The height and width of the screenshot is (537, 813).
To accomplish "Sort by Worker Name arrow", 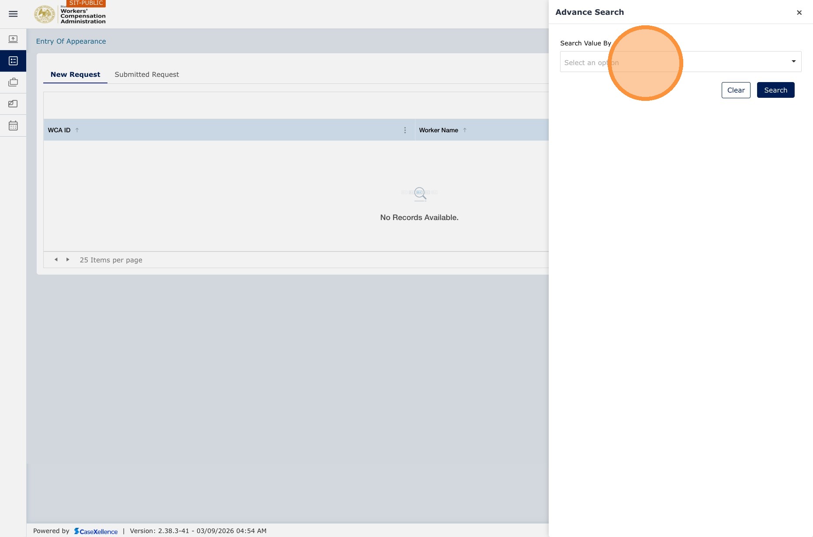I will (465, 130).
